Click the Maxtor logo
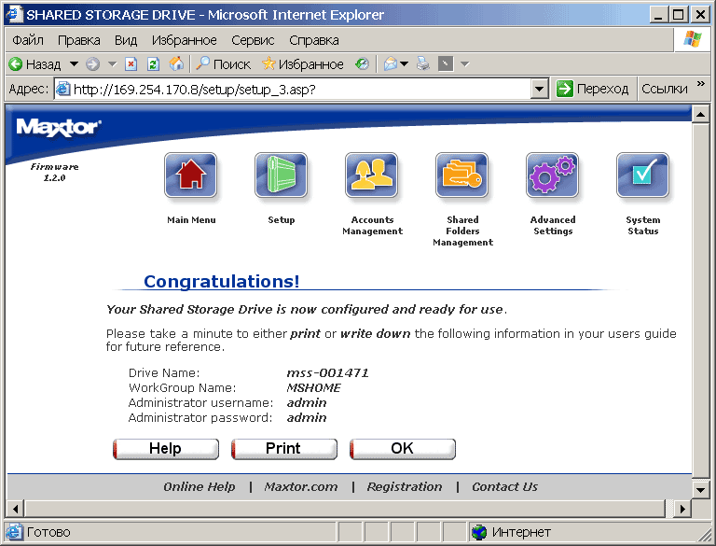 pos(59,127)
